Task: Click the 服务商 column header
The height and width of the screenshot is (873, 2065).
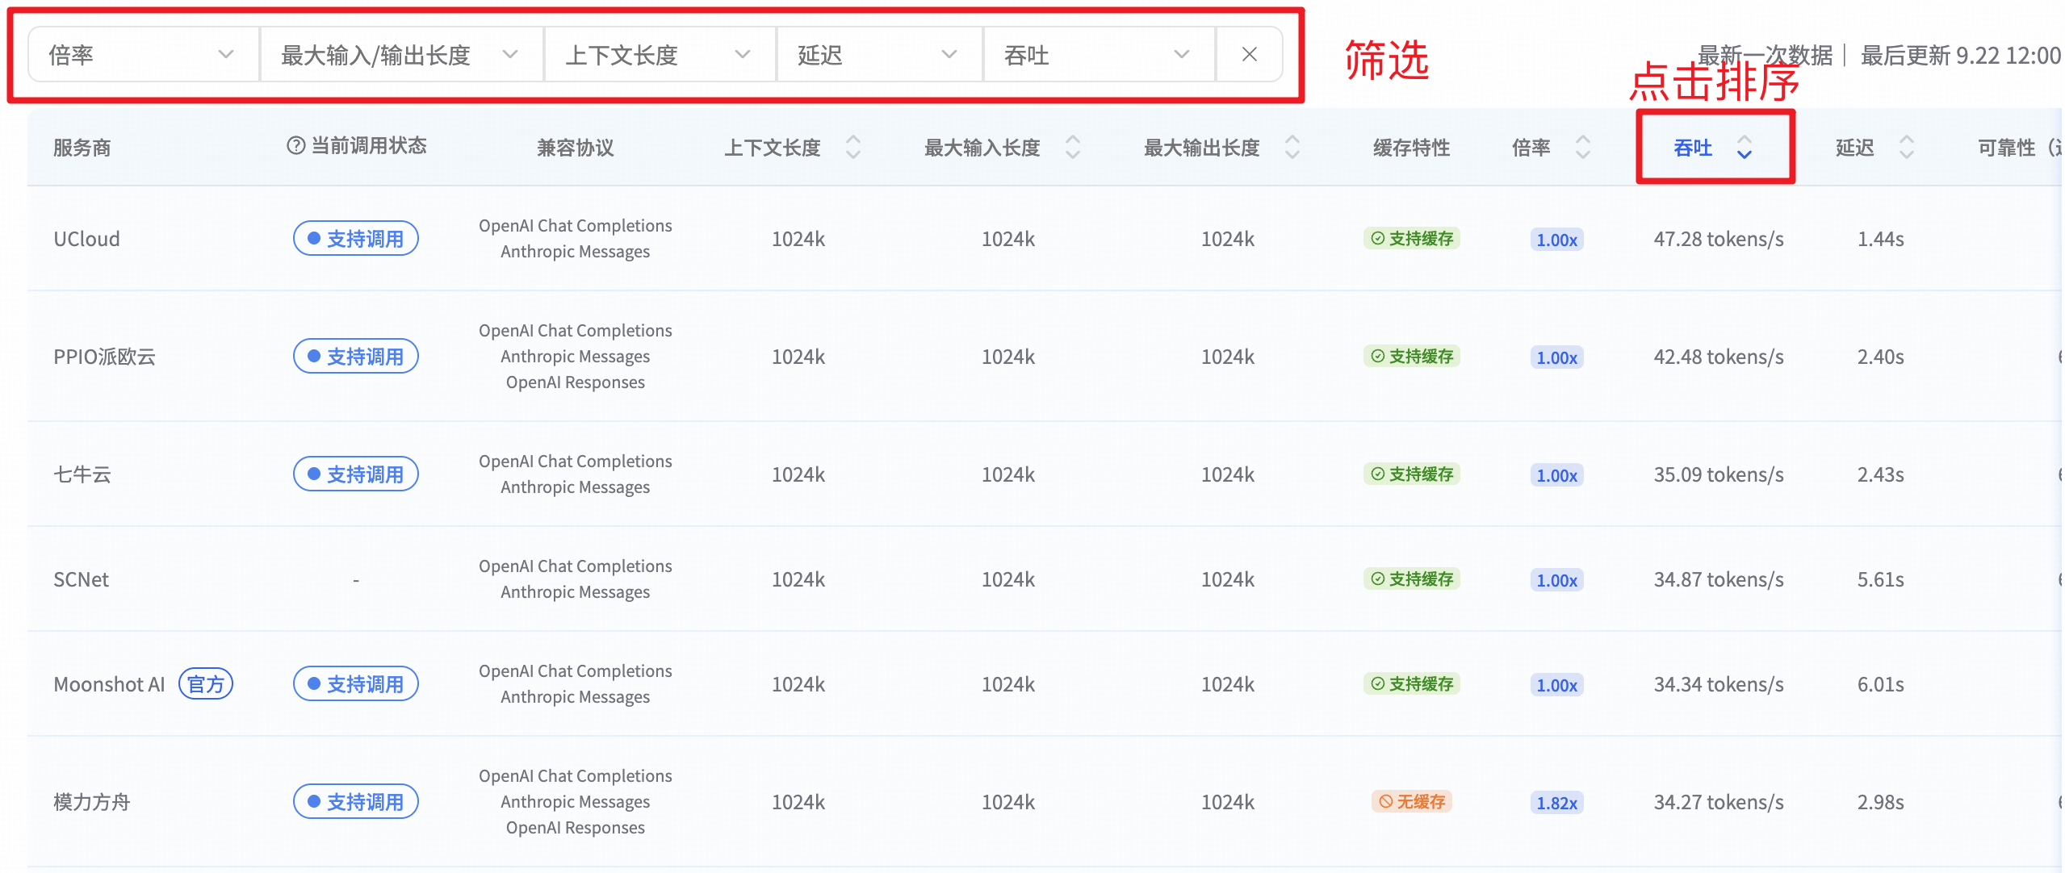Action: 82,148
